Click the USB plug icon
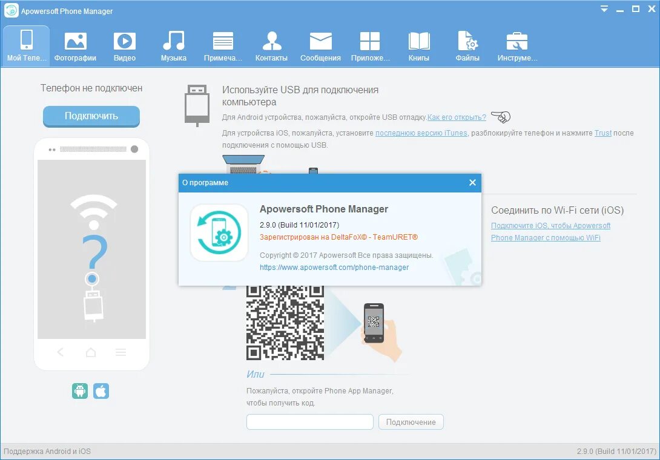Screen dimensions: 660x460 coord(197,105)
